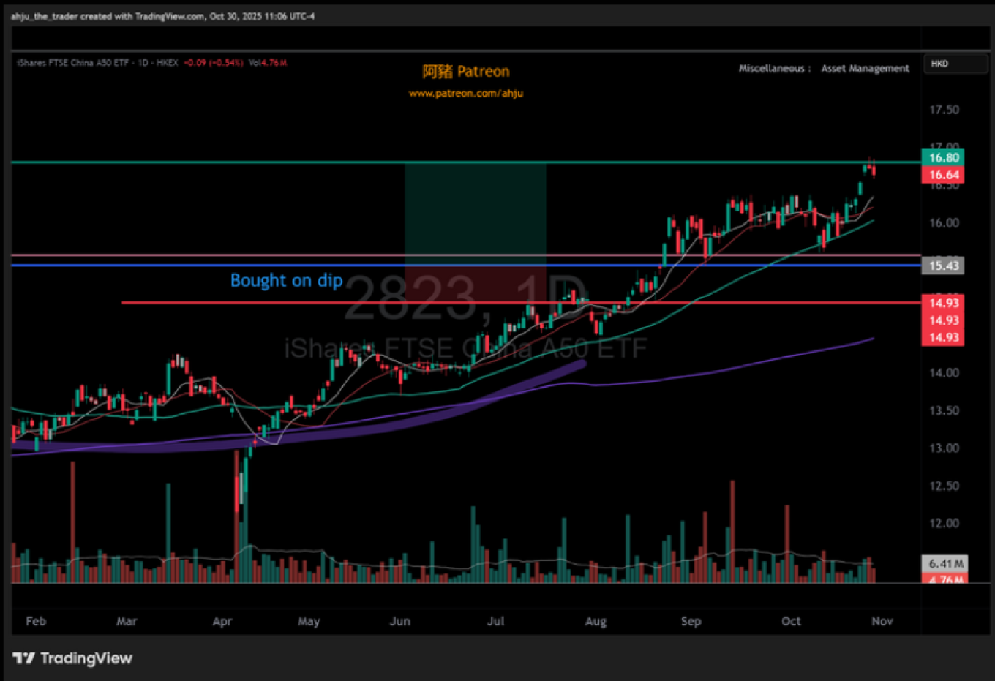The image size is (995, 681).
Task: Click the Asset Management label
Action: (x=865, y=68)
